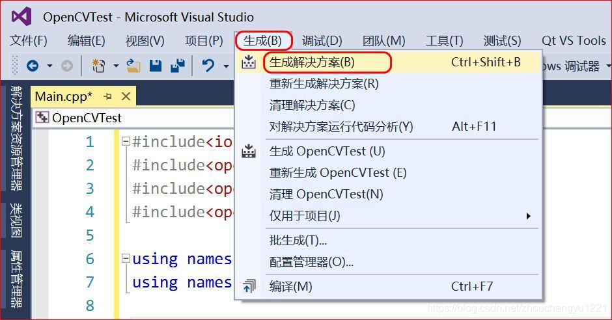Click line number 1 in editor

pos(90,142)
